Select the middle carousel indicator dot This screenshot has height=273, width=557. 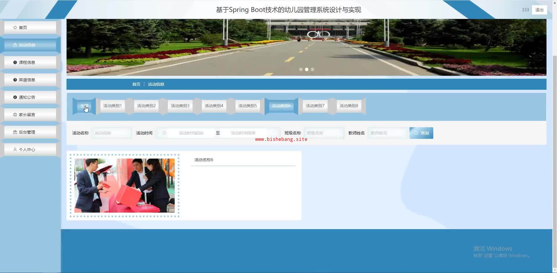click(307, 69)
